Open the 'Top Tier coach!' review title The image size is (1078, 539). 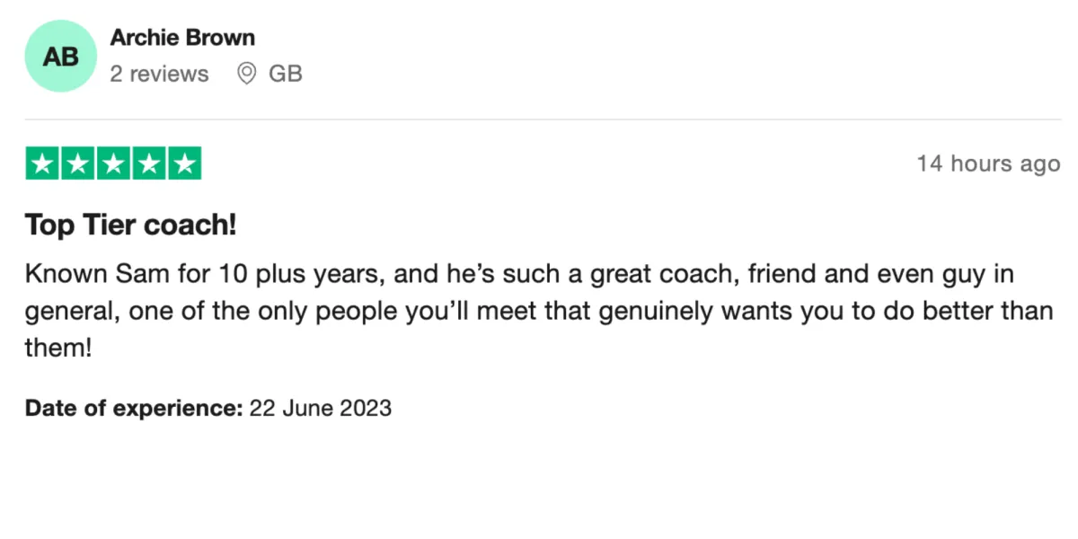[130, 225]
